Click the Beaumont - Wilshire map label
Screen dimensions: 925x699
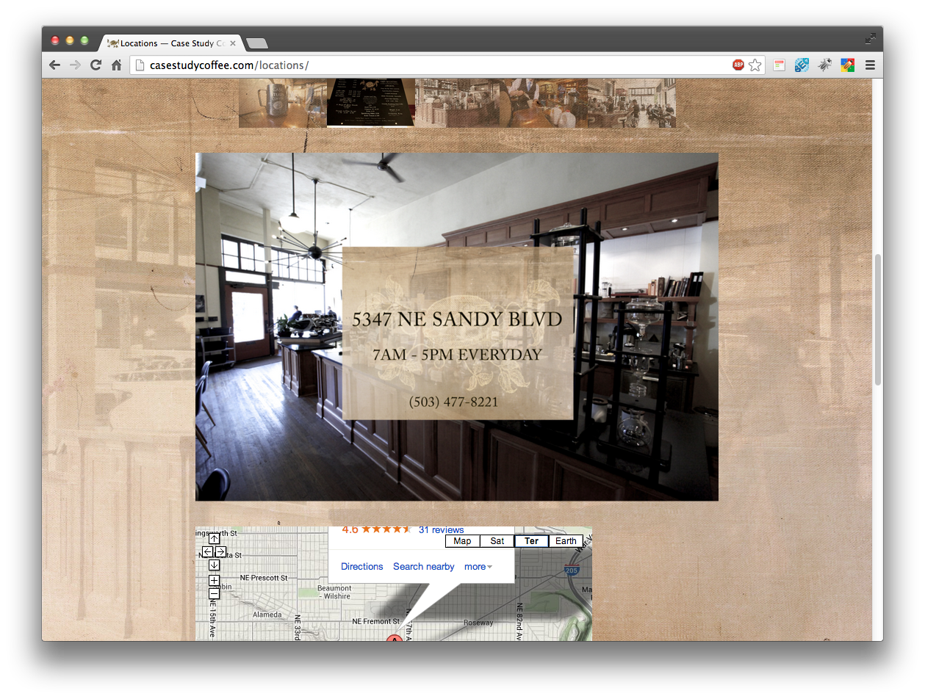pyautogui.click(x=334, y=592)
